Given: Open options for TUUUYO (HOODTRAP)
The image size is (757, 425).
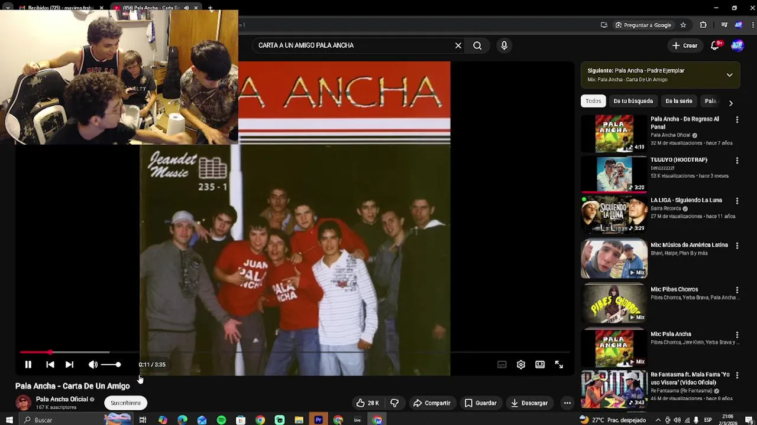Looking at the screenshot, I should click(737, 161).
